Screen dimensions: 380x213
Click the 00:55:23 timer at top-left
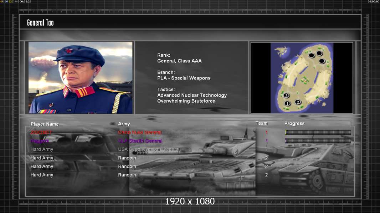pos(25,1)
